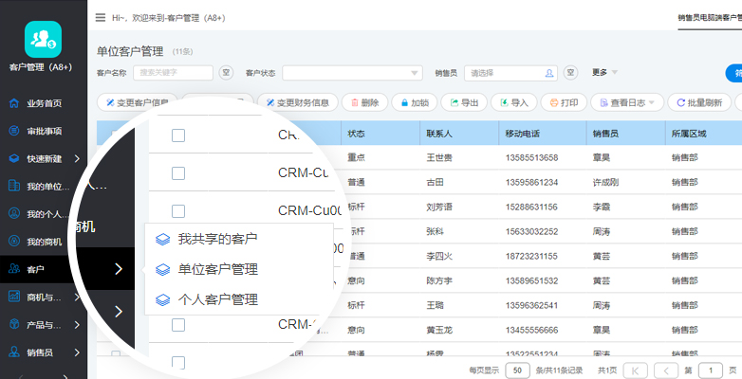The width and height of the screenshot is (742, 379).
Task: Open 审批事项 in the sidebar
Action: [44, 131]
